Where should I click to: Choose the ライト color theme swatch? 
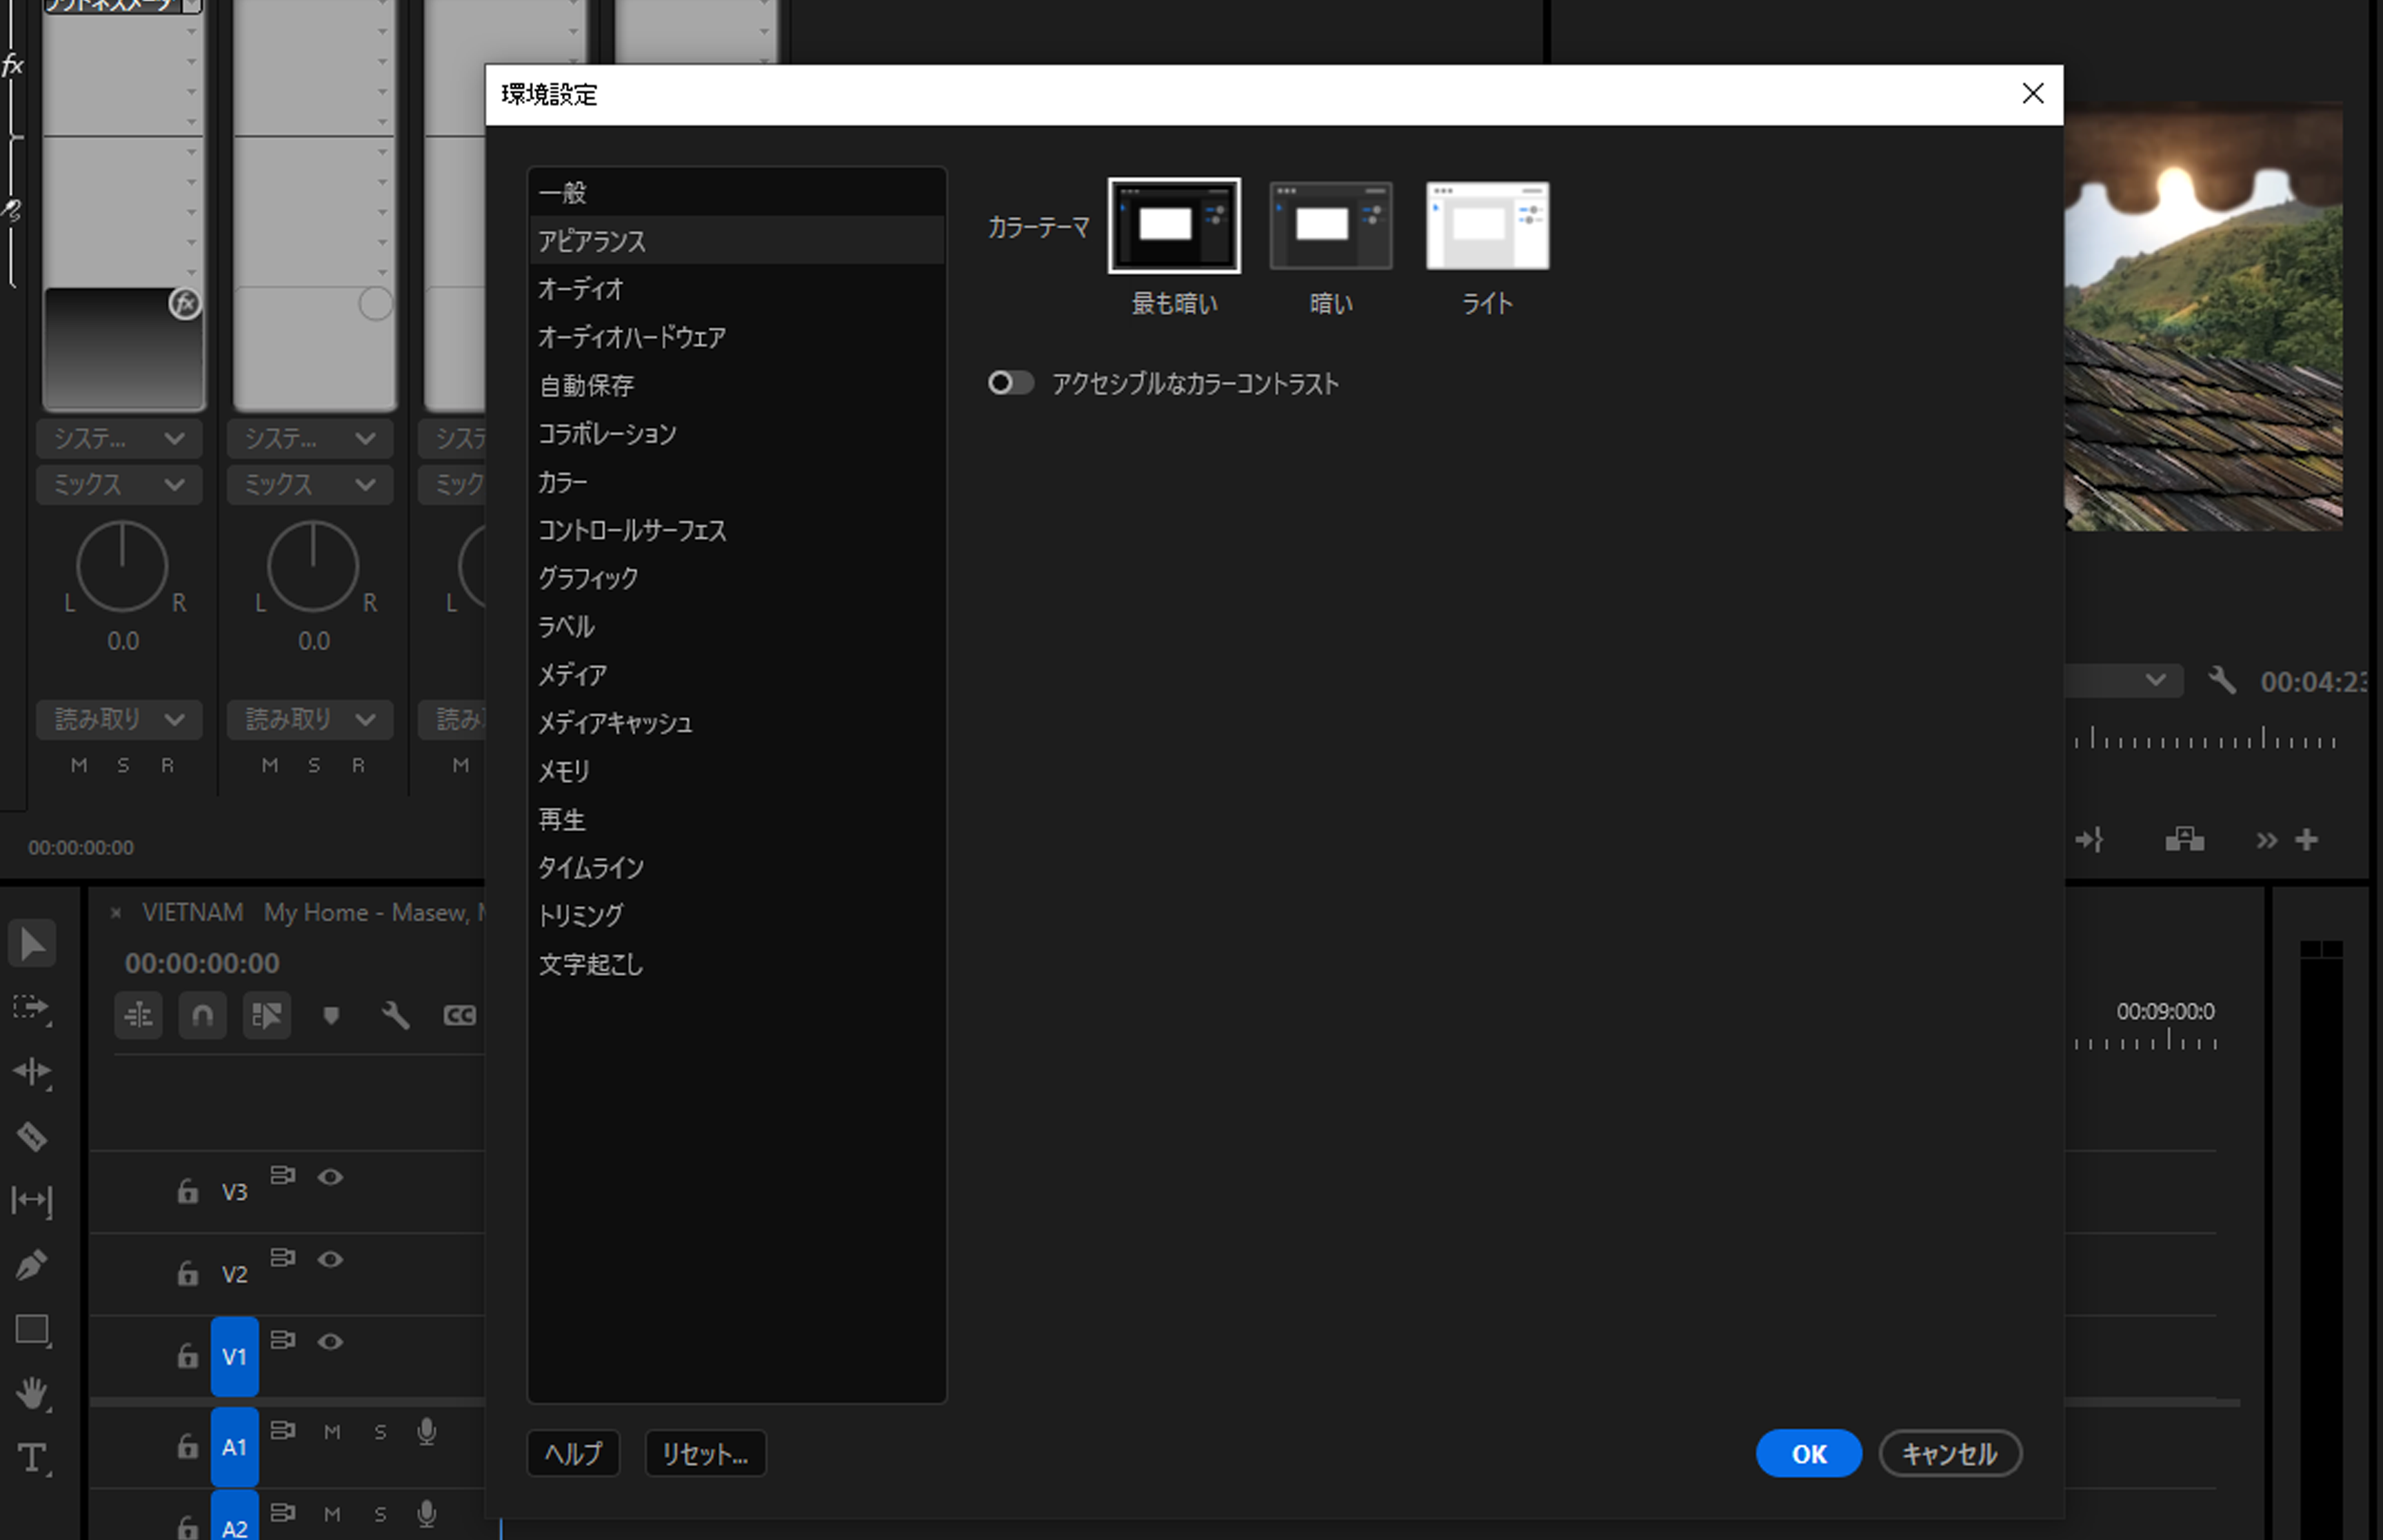1487,226
